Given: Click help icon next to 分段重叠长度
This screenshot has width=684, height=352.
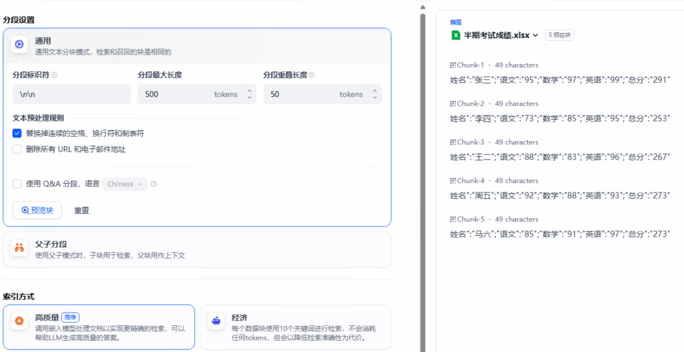Looking at the screenshot, I should click(x=312, y=75).
